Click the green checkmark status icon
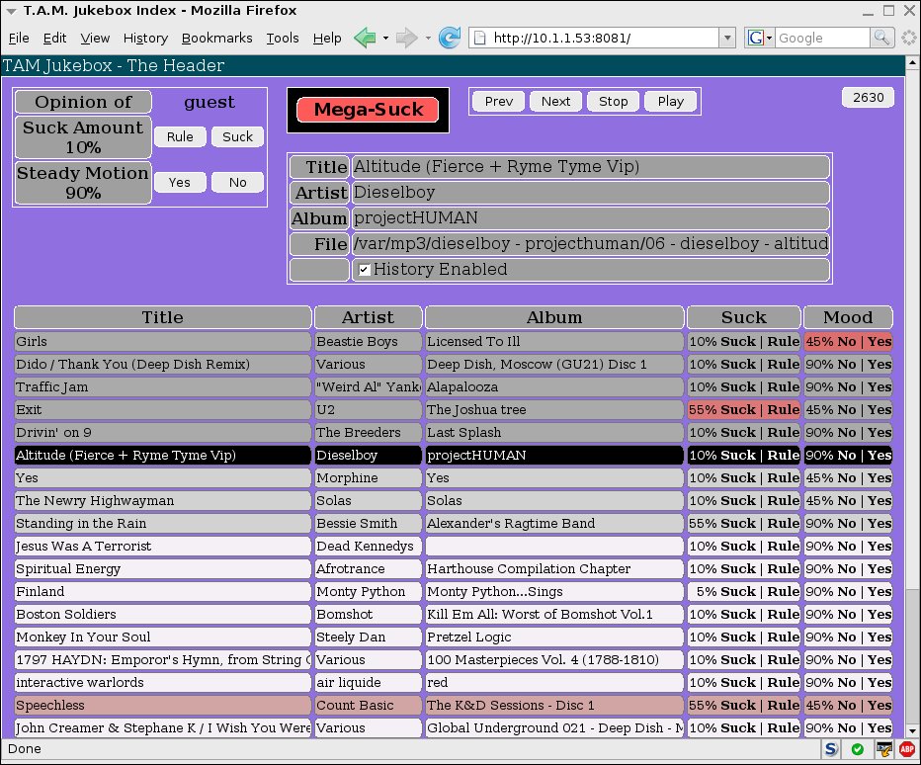This screenshot has width=921, height=765. (x=858, y=749)
